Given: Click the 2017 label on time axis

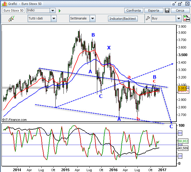Looking at the screenshot, I should (x=162, y=170).
